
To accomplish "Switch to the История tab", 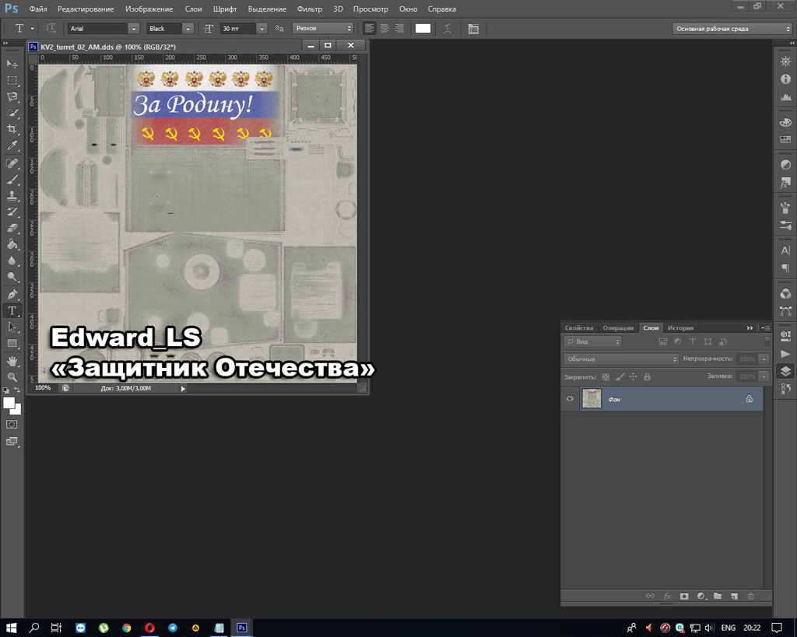I will point(680,327).
